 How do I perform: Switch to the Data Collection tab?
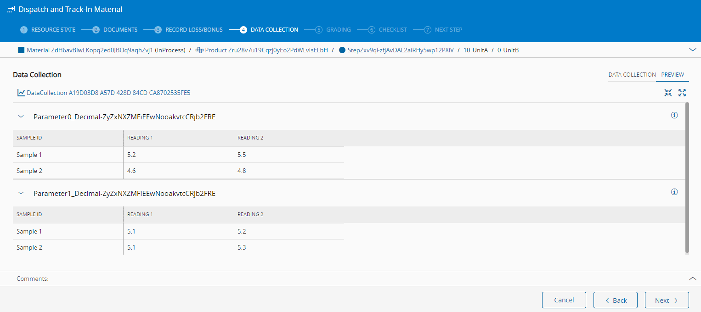coord(632,75)
